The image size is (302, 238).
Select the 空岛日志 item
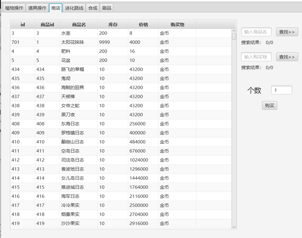121,151
